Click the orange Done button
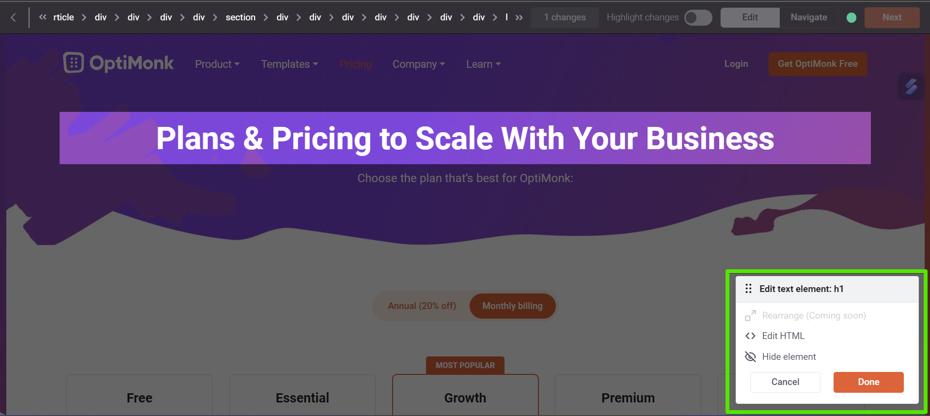 (x=868, y=382)
